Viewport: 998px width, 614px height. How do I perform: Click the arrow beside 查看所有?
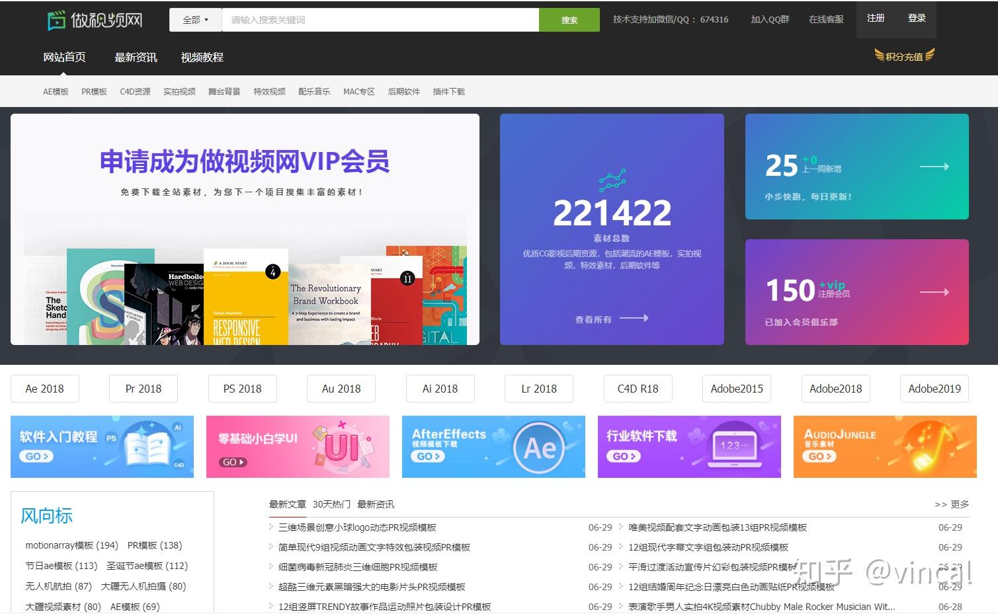(x=634, y=319)
